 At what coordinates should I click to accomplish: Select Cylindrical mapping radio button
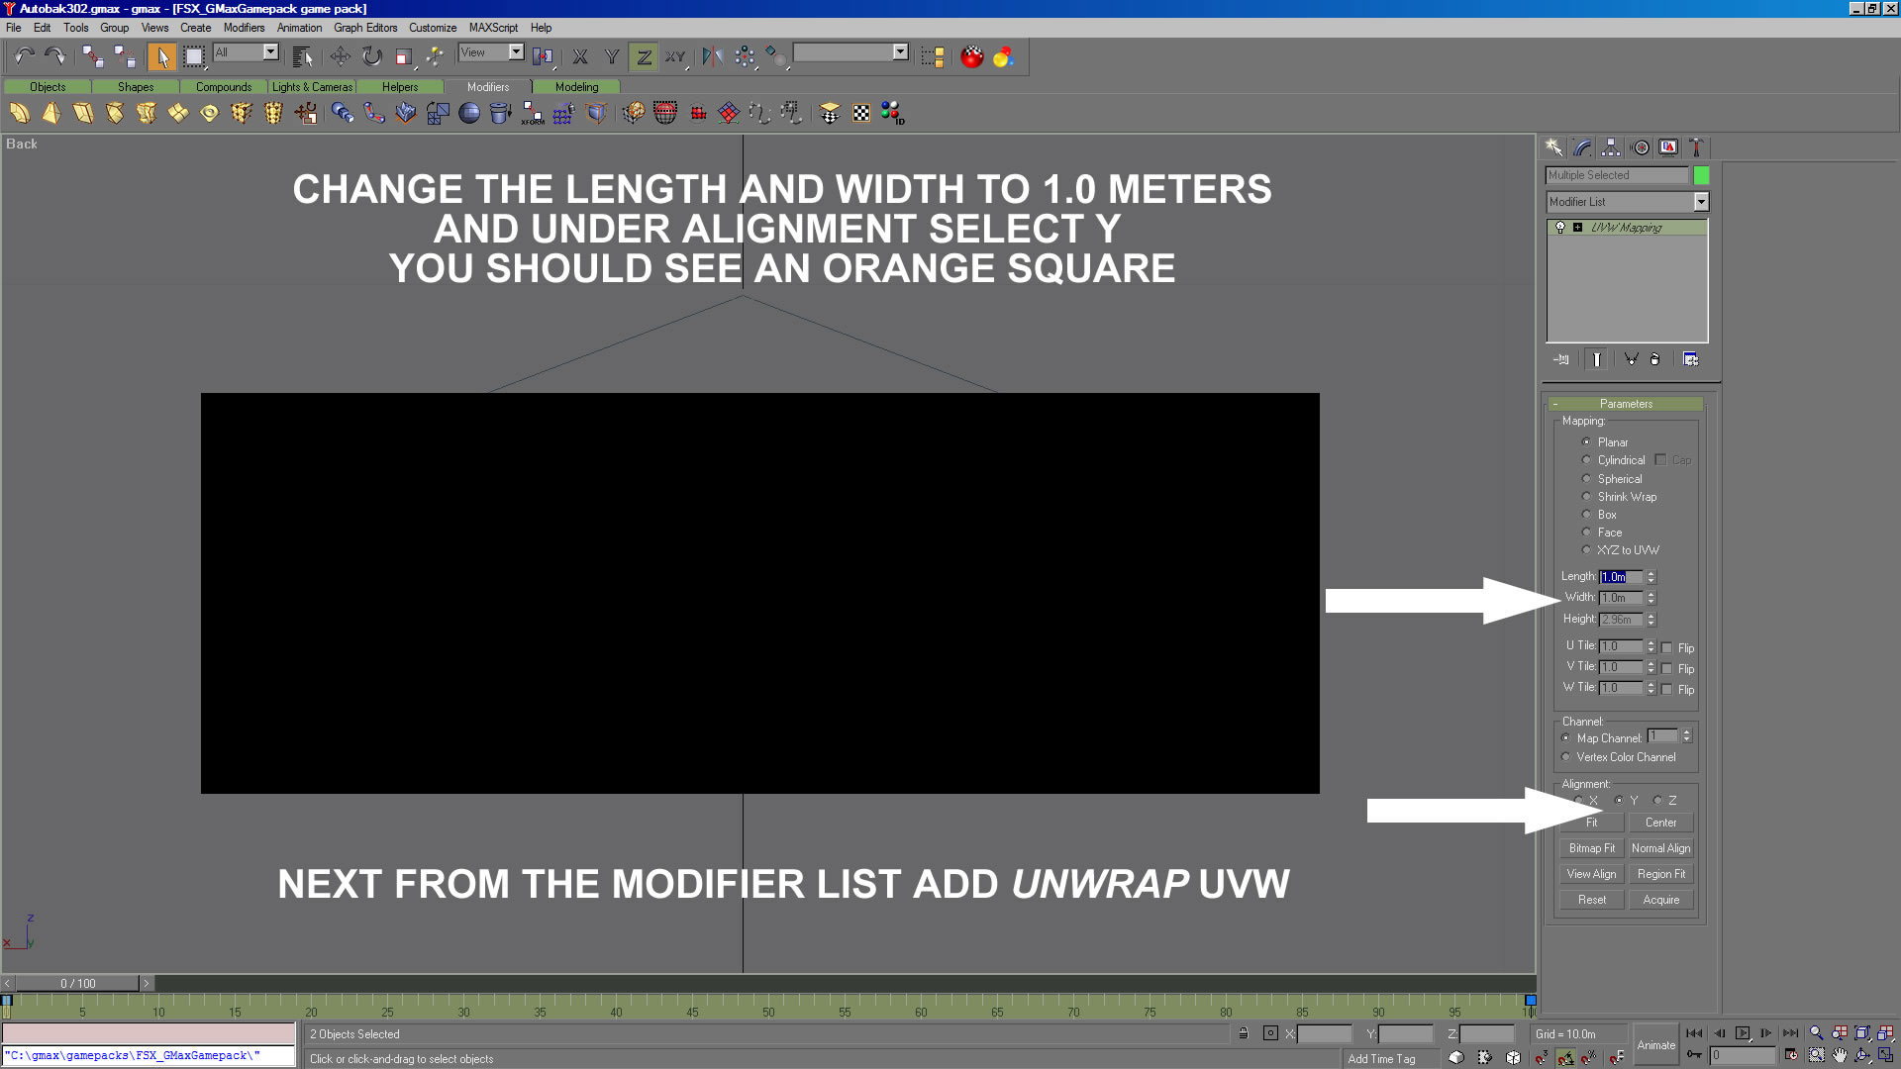1586,460
